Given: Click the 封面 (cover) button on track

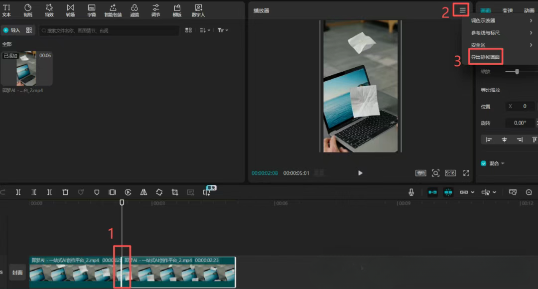Looking at the screenshot, I should point(17,273).
